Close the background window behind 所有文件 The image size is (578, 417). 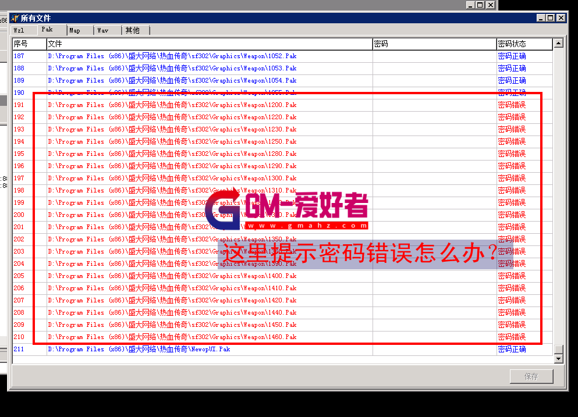491,5
